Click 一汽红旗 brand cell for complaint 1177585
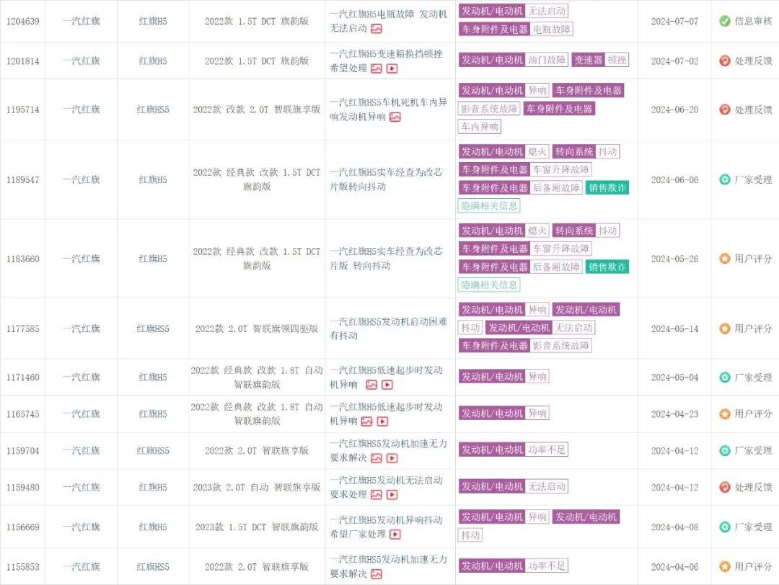Screen dimensions: 779x585 click(80, 329)
